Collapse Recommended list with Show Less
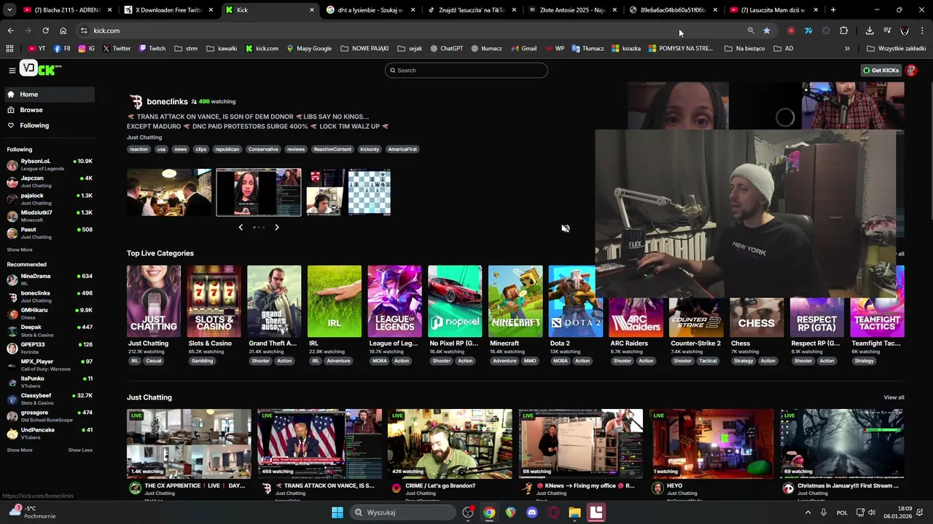 click(80, 450)
